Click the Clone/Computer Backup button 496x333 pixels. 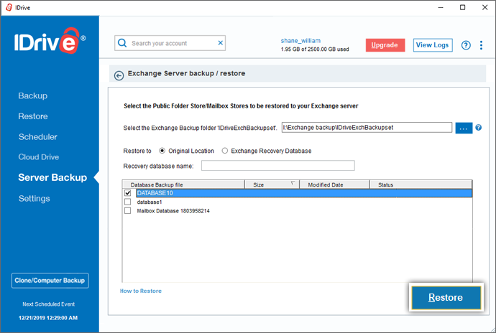point(50,281)
